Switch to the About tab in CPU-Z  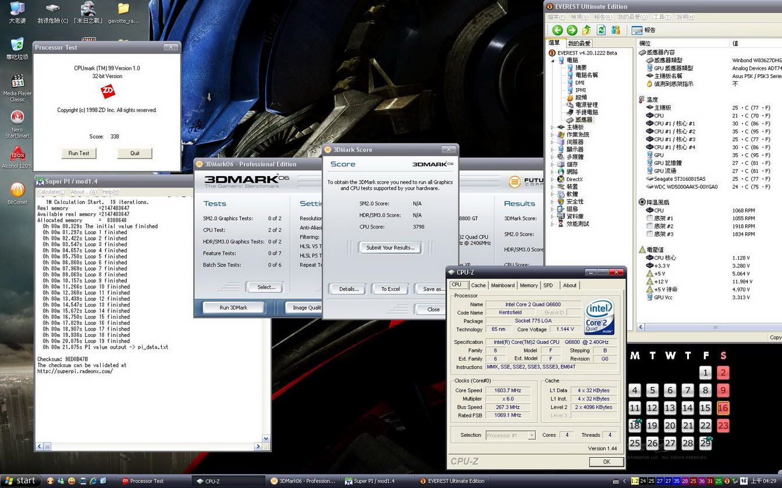click(x=570, y=285)
